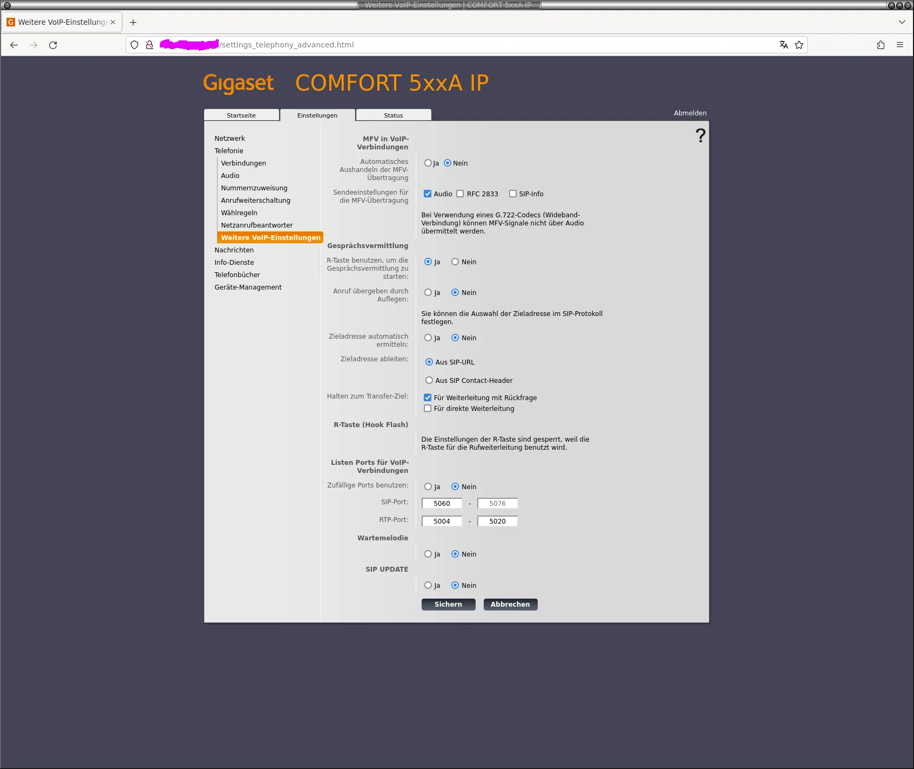Screen dimensions: 914x769
Task: Close the Weitere VoIP-Einstellungen browser tab
Action: (113, 22)
